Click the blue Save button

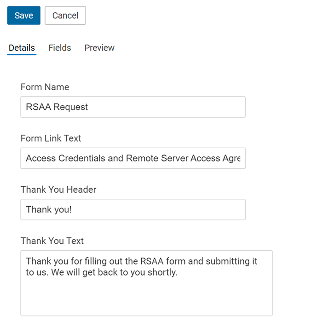24,15
